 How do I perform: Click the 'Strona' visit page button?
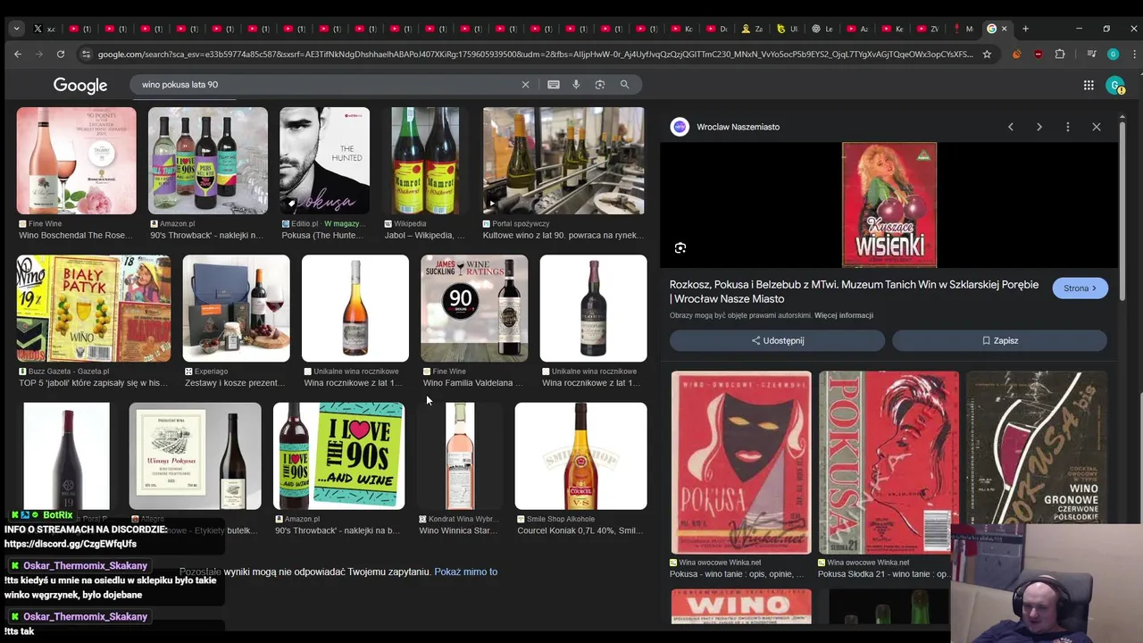(x=1080, y=288)
